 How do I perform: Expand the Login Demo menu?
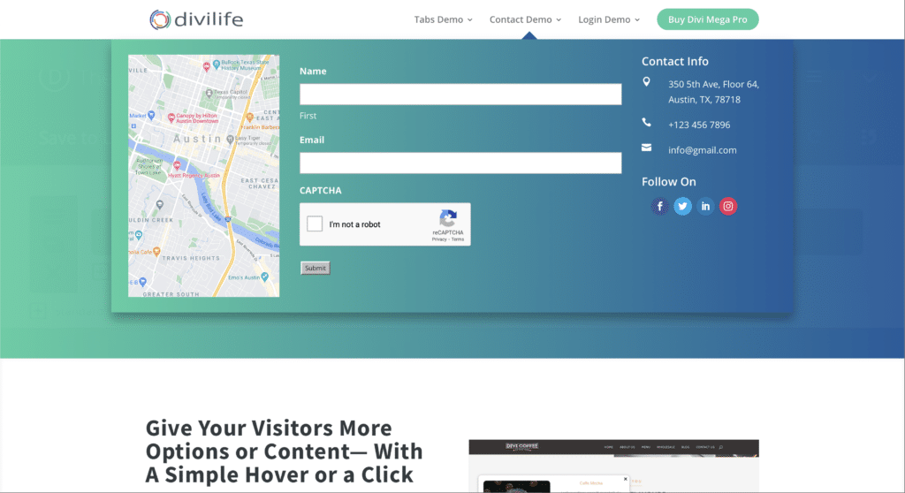[610, 19]
